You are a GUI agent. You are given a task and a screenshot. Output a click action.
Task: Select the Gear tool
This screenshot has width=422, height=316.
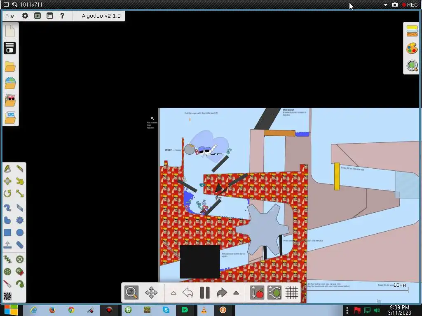(20, 220)
